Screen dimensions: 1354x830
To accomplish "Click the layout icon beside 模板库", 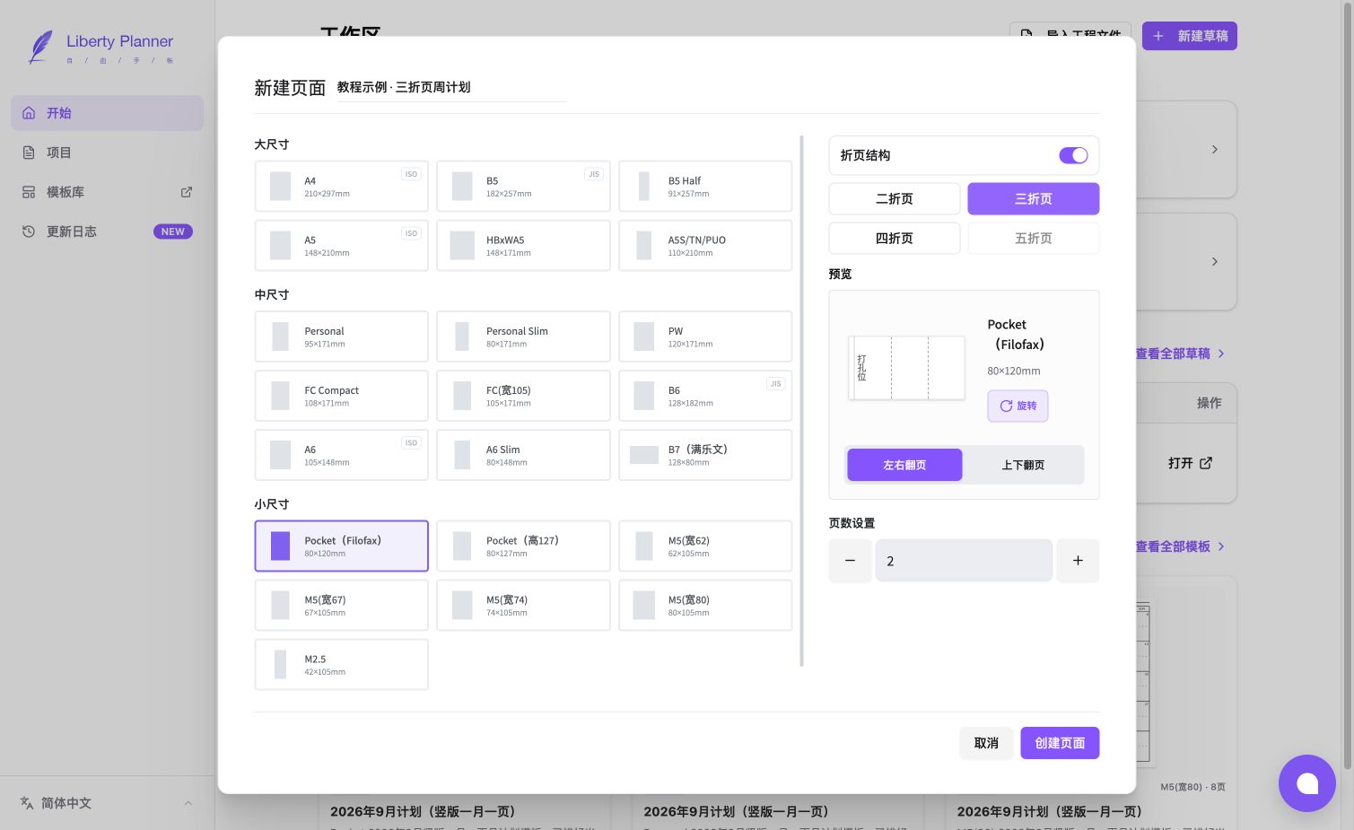I will 29,192.
